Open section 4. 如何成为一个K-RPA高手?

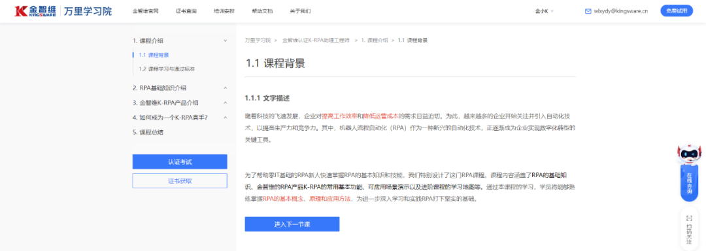170,118
